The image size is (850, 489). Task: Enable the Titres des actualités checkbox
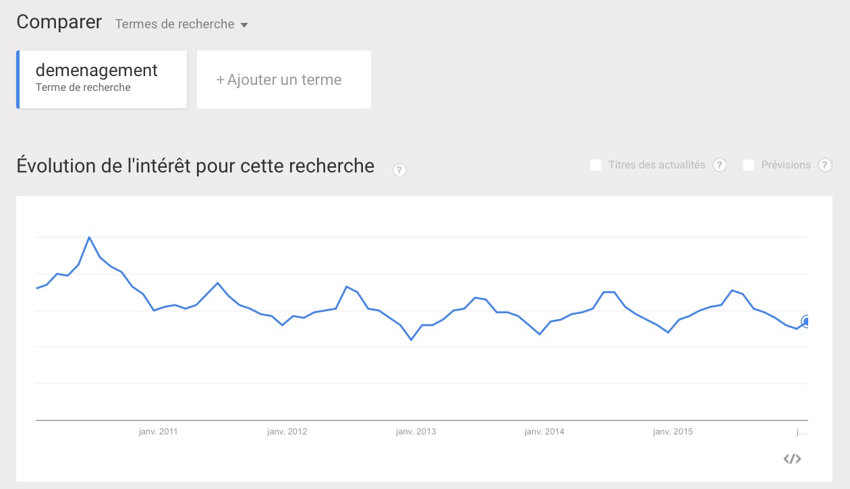click(596, 165)
